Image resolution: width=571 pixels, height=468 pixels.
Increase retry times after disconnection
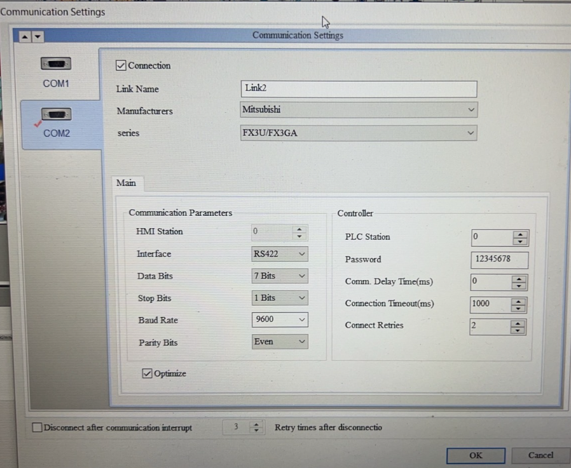coord(256,424)
